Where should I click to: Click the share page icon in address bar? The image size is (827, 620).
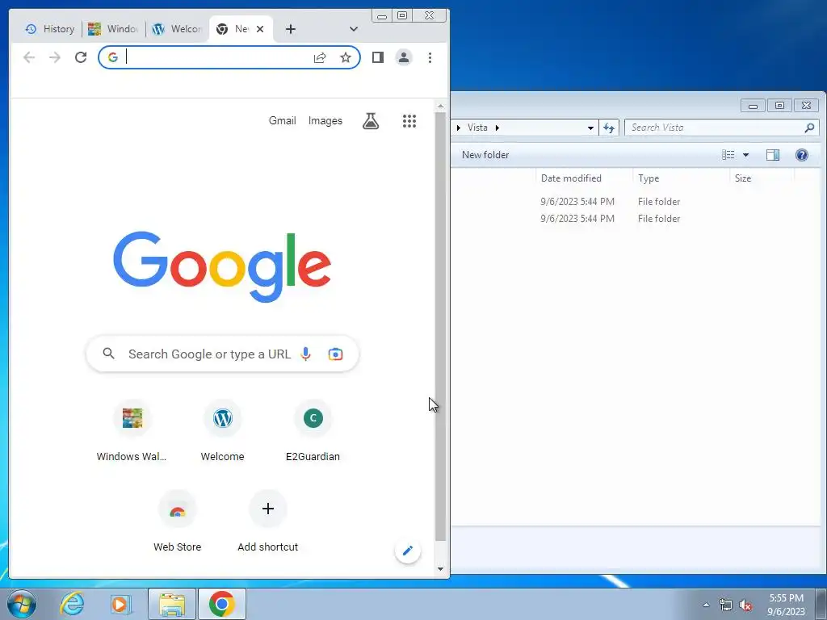click(320, 57)
